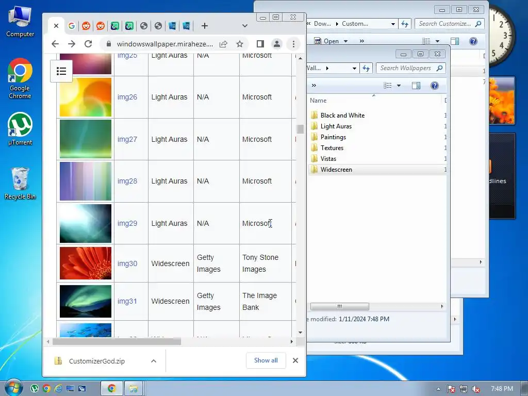Click Open in the back Explorer toolbar
528x396 pixels.
click(x=326, y=41)
